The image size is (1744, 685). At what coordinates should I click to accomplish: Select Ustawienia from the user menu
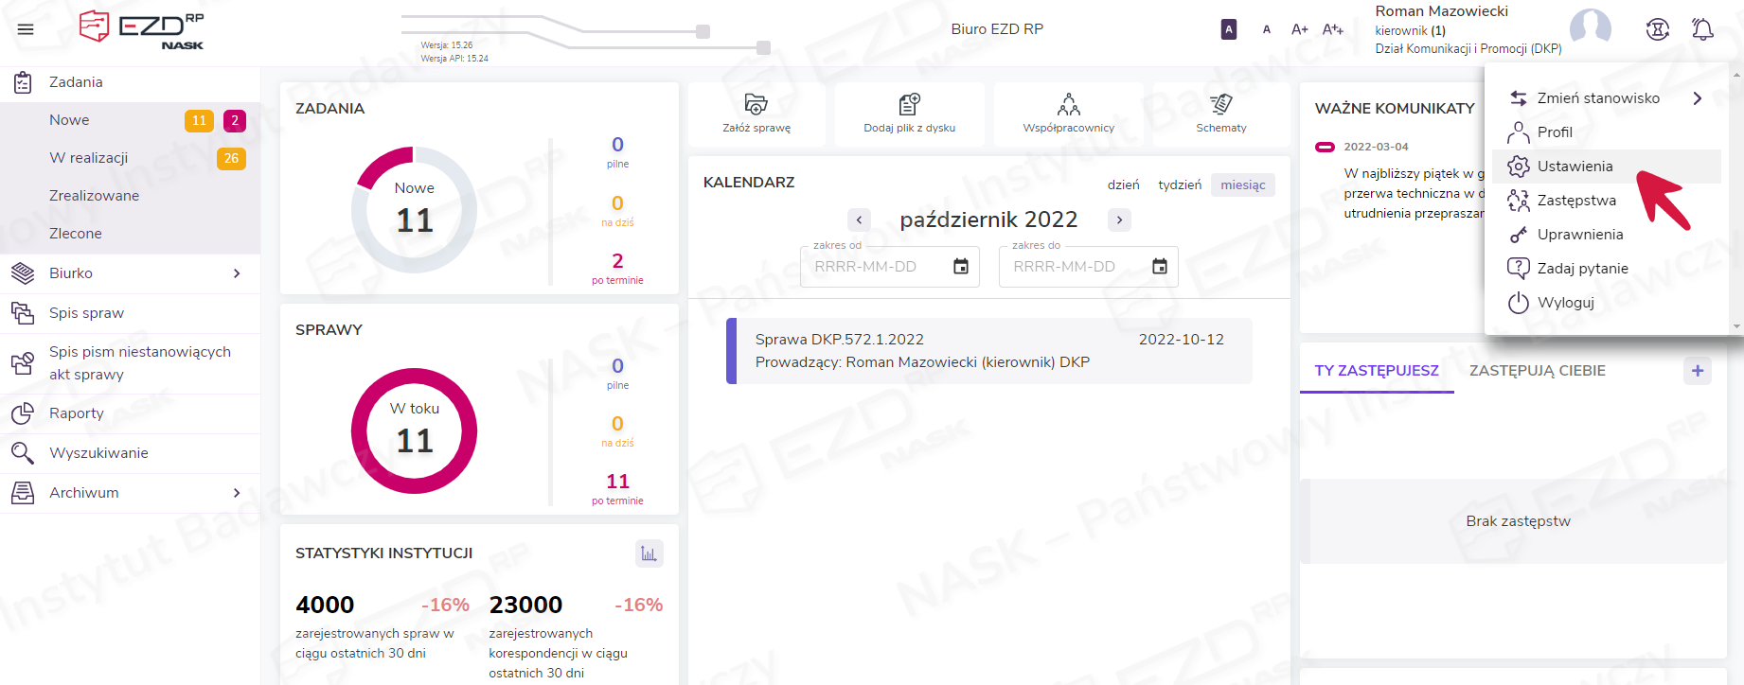pos(1575,167)
